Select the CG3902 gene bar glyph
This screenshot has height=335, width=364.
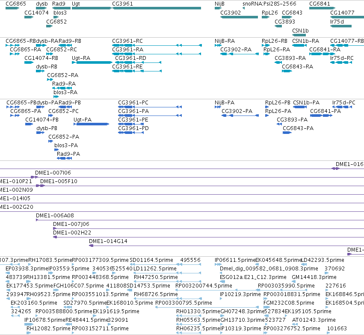239,17
